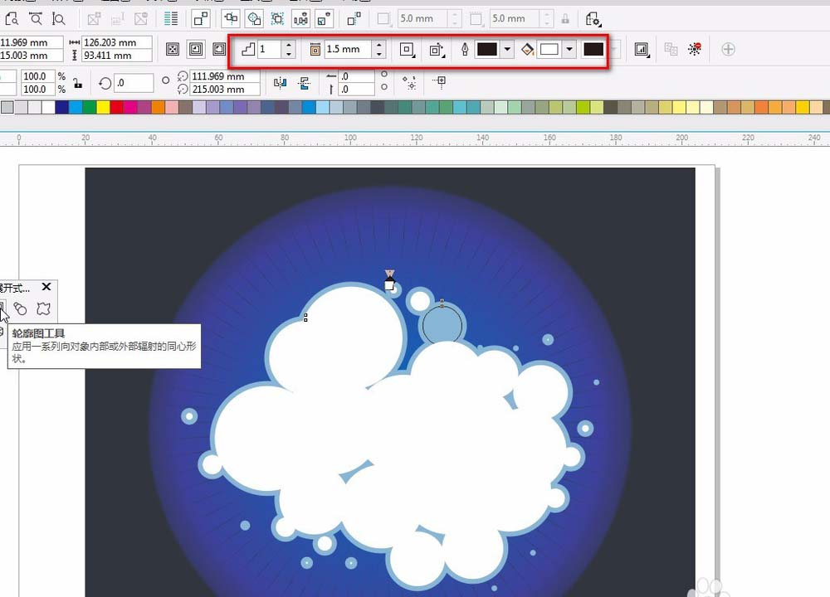The width and height of the screenshot is (830, 597).
Task: Click the align and distribute icon
Action: point(232,20)
